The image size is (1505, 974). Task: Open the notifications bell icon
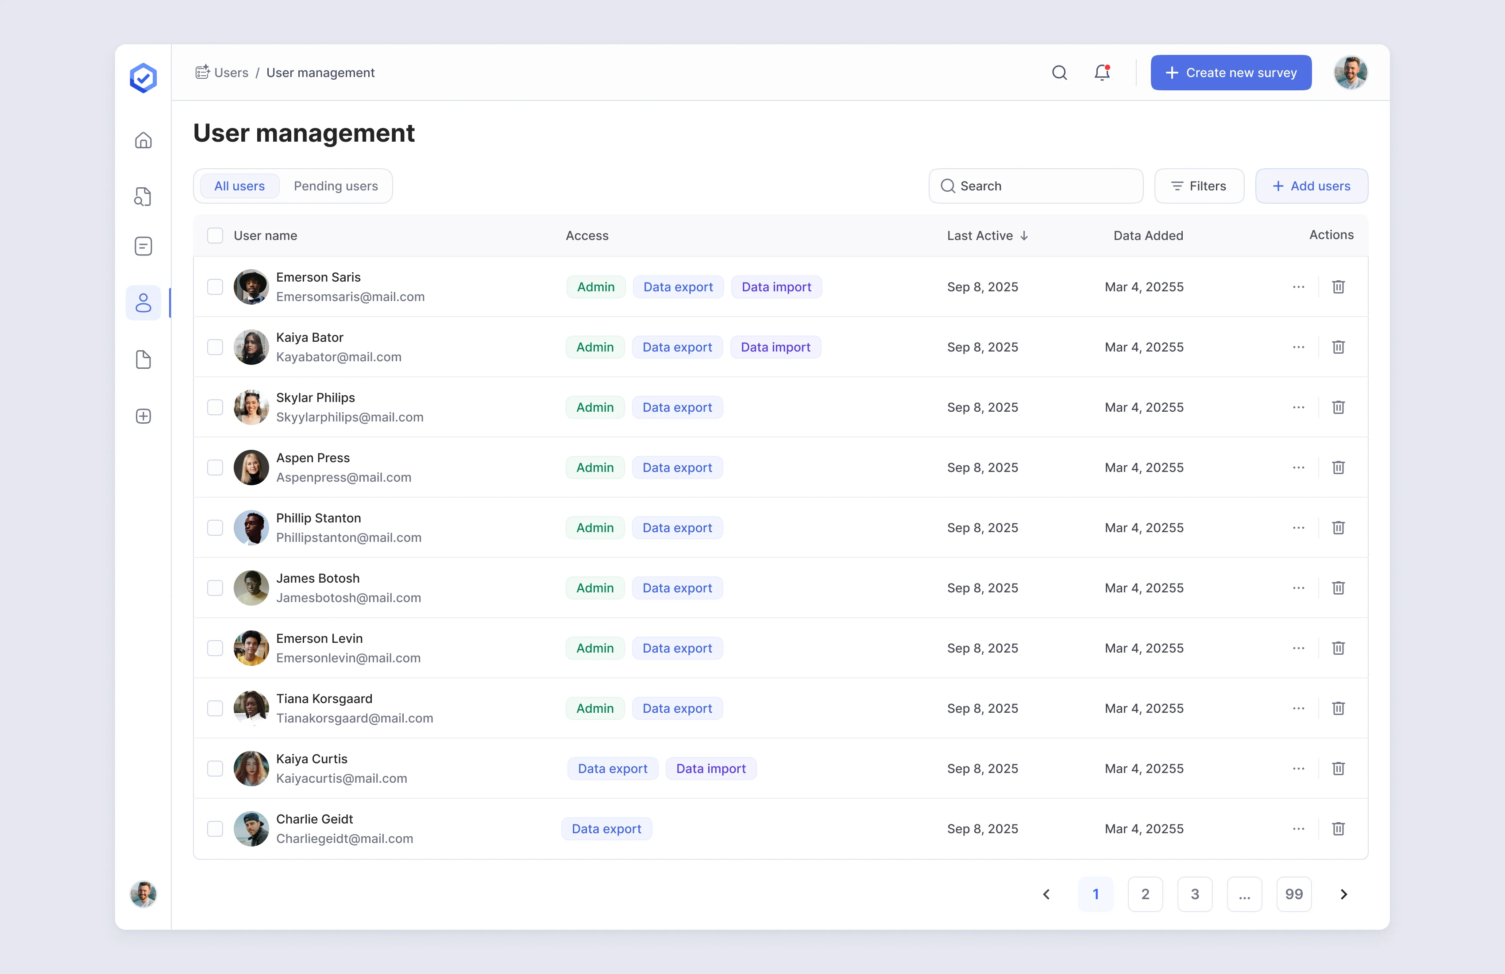[1102, 72]
